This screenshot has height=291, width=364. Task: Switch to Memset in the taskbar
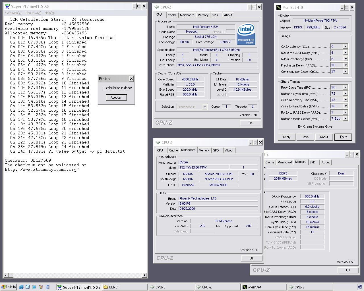point(264,287)
